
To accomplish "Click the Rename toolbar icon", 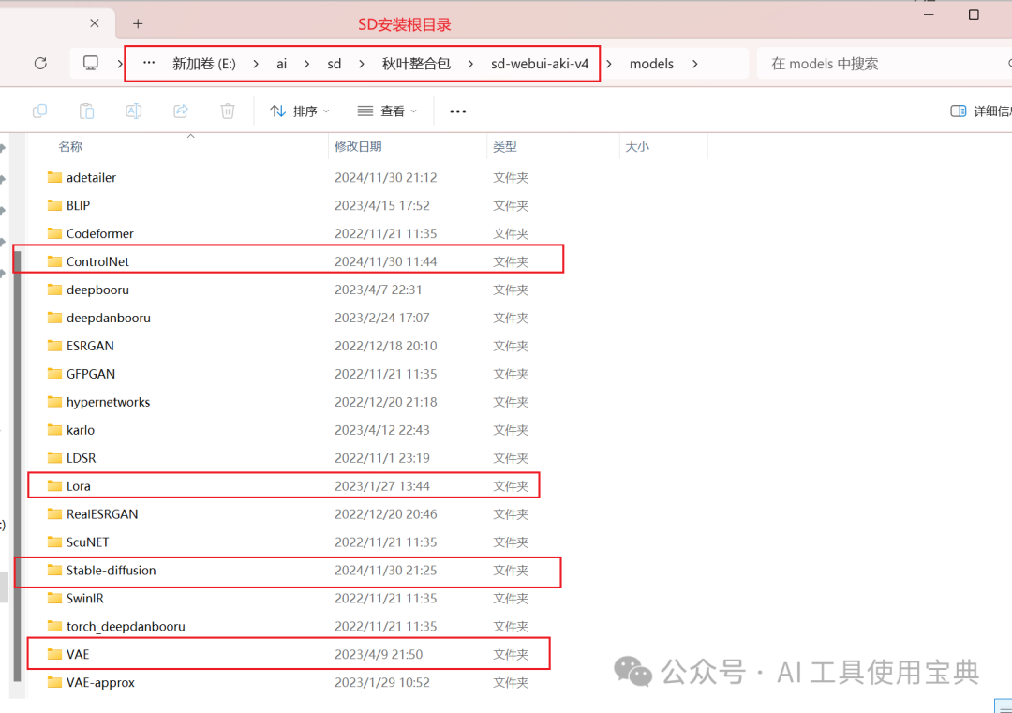I will coord(134,111).
